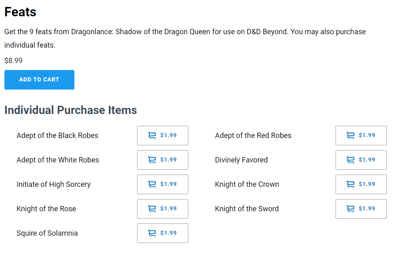The image size is (412, 254).
Task: Click cart icon for Knight of the Sword
Action: tap(351, 209)
